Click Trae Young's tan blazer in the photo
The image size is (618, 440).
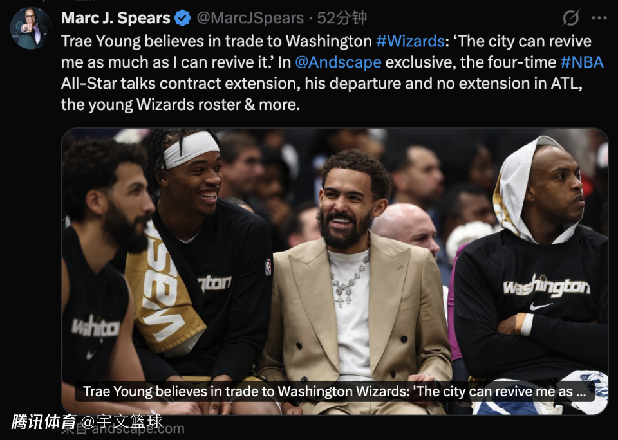[357, 315]
